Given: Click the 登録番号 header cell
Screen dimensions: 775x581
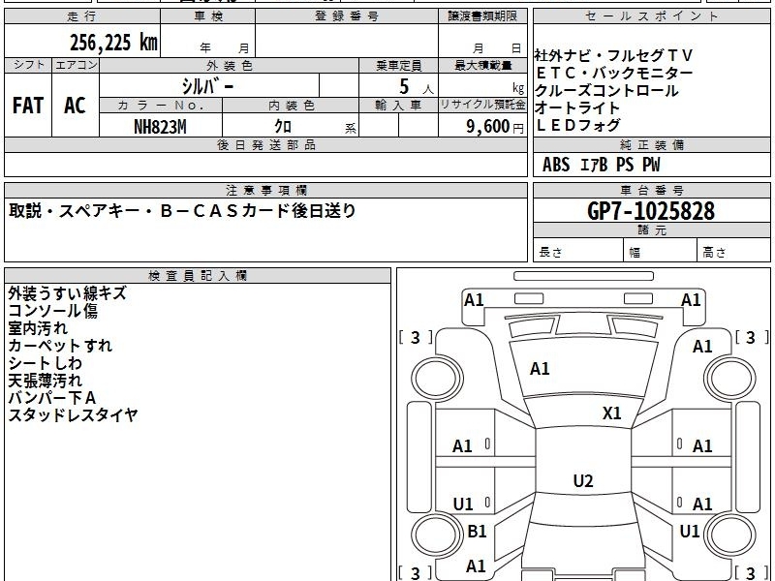Looking at the screenshot, I should [x=347, y=16].
